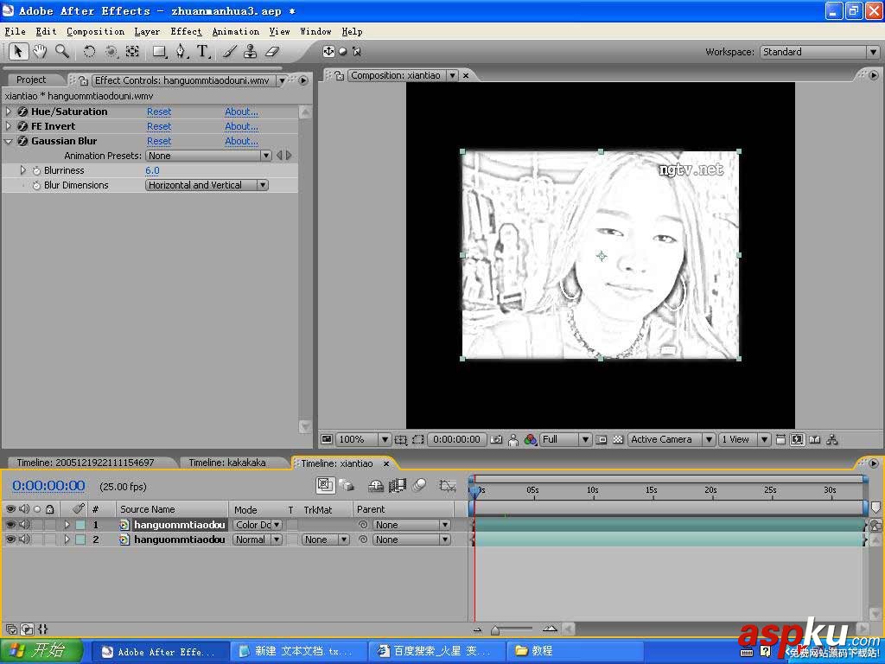Open the Active Camera dropdown
The height and width of the screenshot is (664, 885).
(x=672, y=439)
